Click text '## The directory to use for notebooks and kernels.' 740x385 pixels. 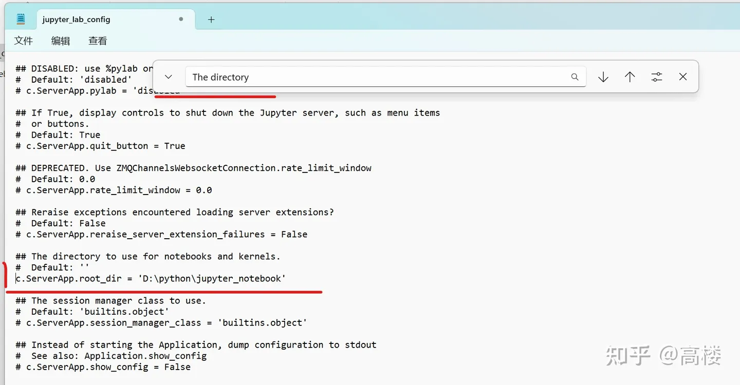tap(148, 257)
